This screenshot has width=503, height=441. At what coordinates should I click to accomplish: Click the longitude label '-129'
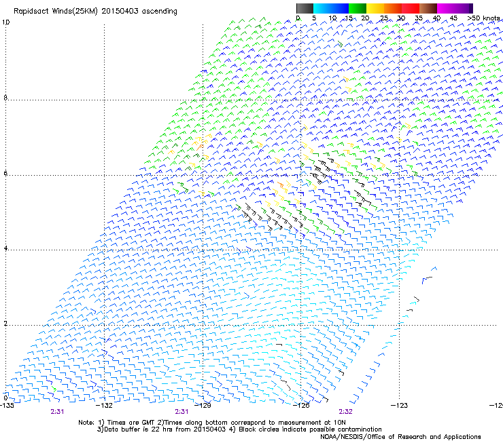[x=203, y=406]
